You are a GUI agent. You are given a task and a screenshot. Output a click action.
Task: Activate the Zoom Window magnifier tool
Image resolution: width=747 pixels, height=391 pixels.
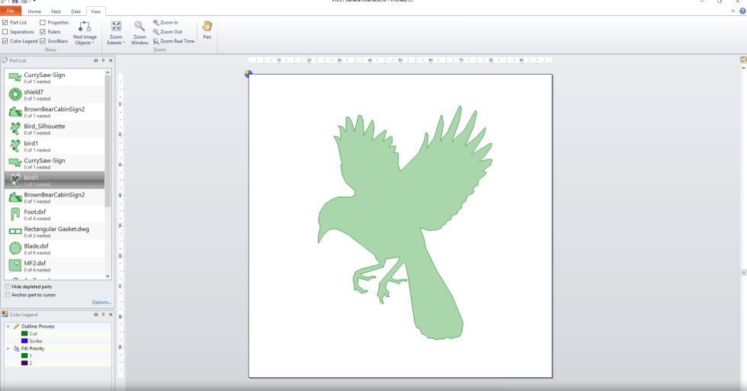click(x=139, y=27)
